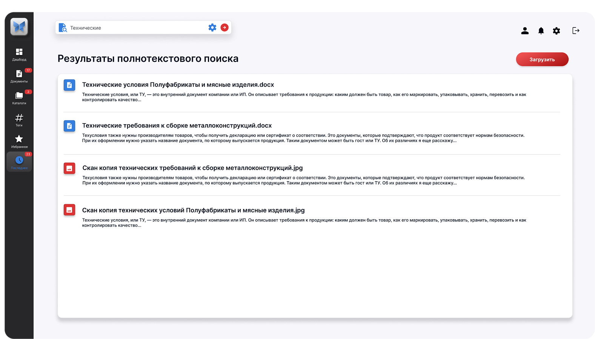Open search settings blue gear
This screenshot has height=339, width=595.
pos(212,27)
